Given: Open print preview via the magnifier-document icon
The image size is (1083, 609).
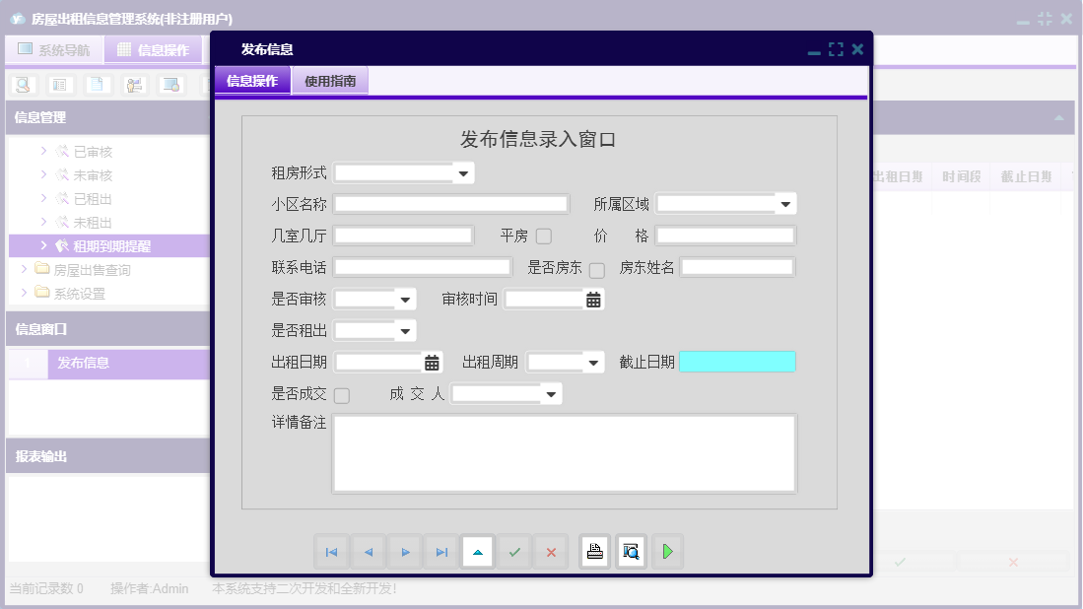Looking at the screenshot, I should point(631,552).
